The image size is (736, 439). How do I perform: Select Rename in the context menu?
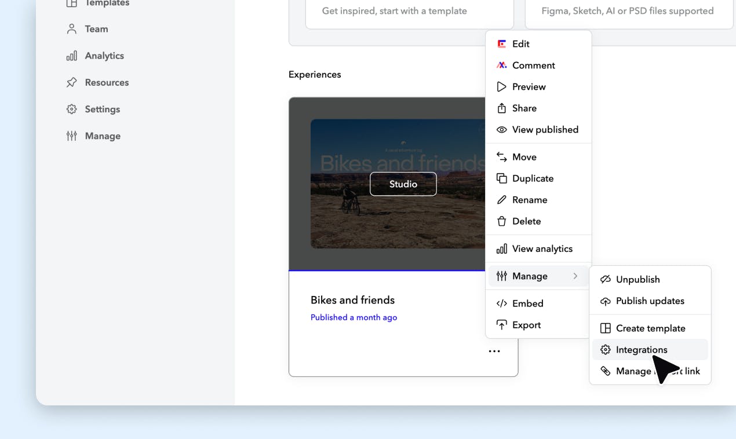(x=538, y=200)
